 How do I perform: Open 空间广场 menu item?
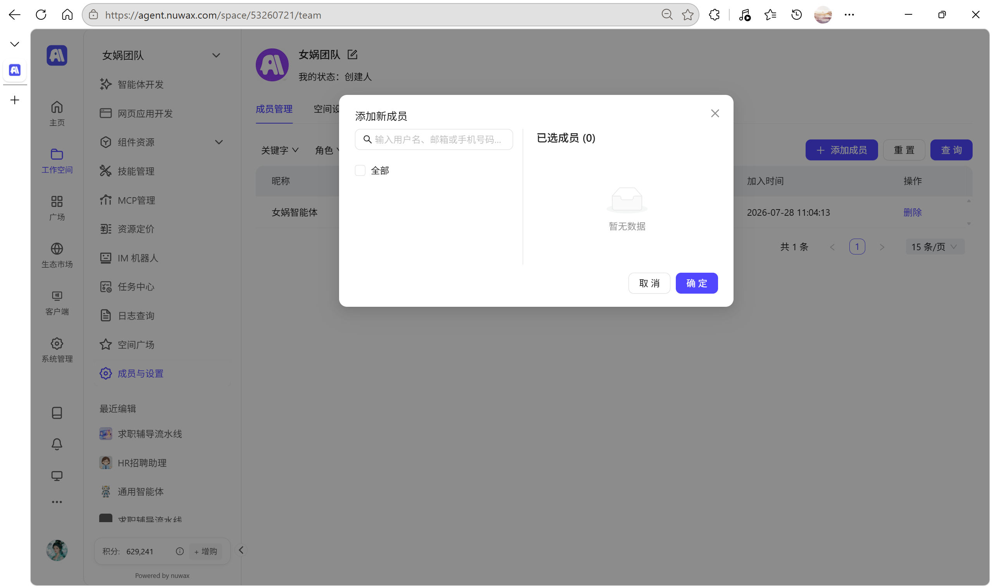click(x=162, y=345)
